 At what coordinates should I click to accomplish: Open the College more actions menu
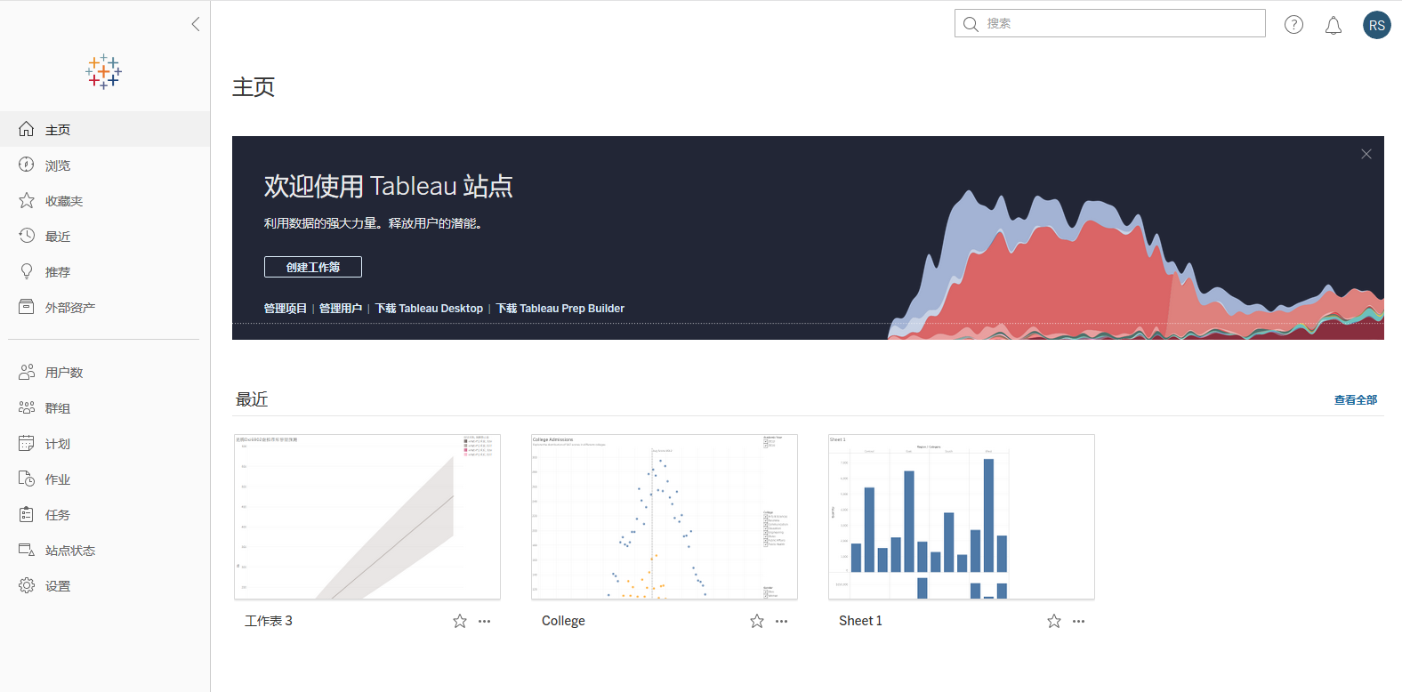point(781,621)
